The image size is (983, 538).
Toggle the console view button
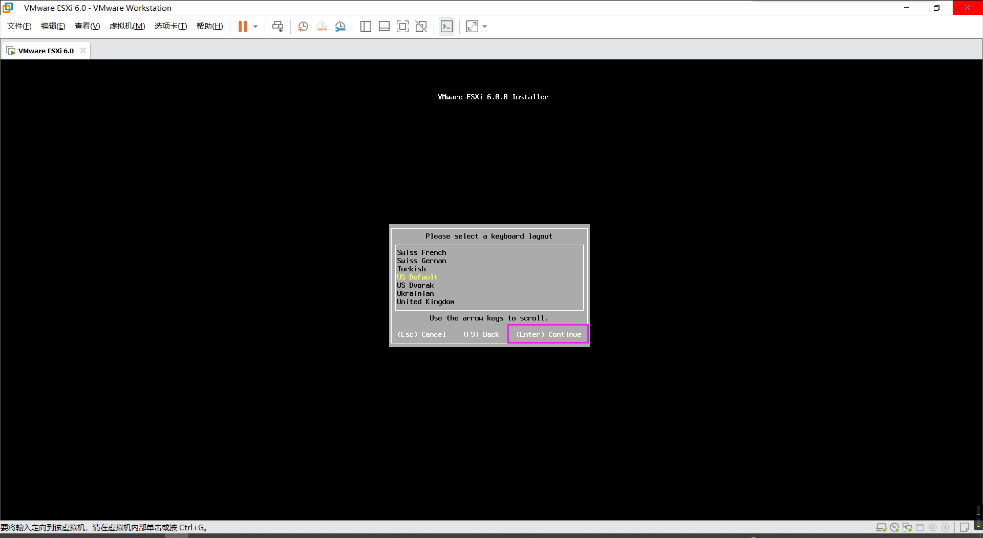pos(446,27)
